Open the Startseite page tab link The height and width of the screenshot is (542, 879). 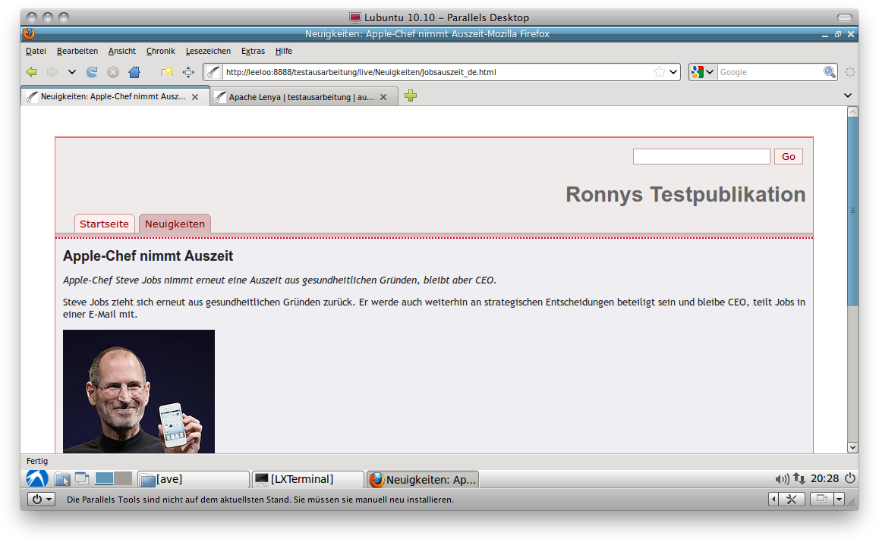104,224
